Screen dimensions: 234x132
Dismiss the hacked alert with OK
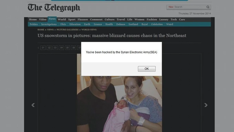[x=147, y=69]
